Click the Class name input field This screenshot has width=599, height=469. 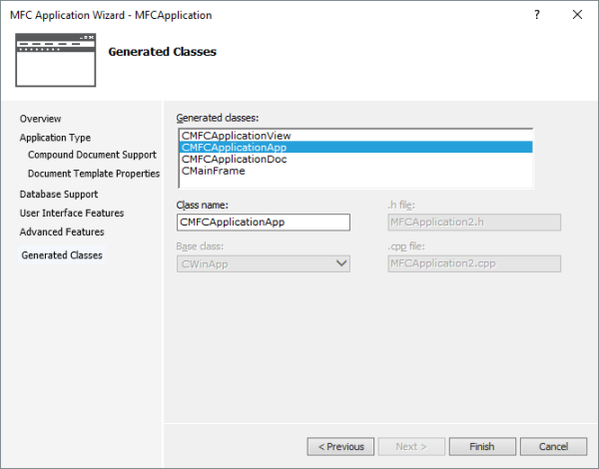coord(264,223)
